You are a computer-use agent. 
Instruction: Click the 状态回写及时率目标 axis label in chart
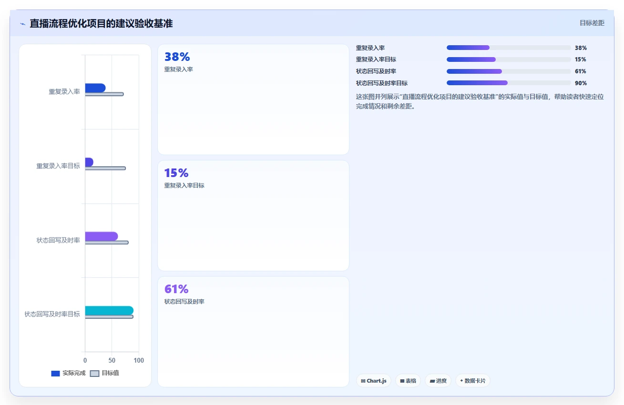point(52,315)
